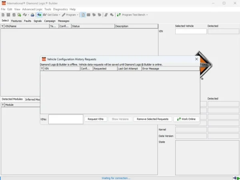Sort by the VIN/Name column header

tap(27, 26)
